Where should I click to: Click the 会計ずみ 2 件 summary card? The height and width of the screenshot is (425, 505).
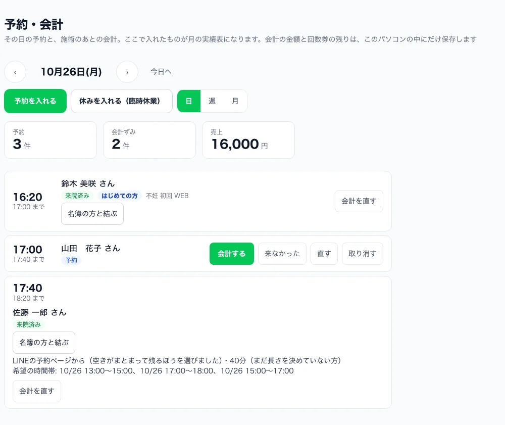click(x=149, y=140)
